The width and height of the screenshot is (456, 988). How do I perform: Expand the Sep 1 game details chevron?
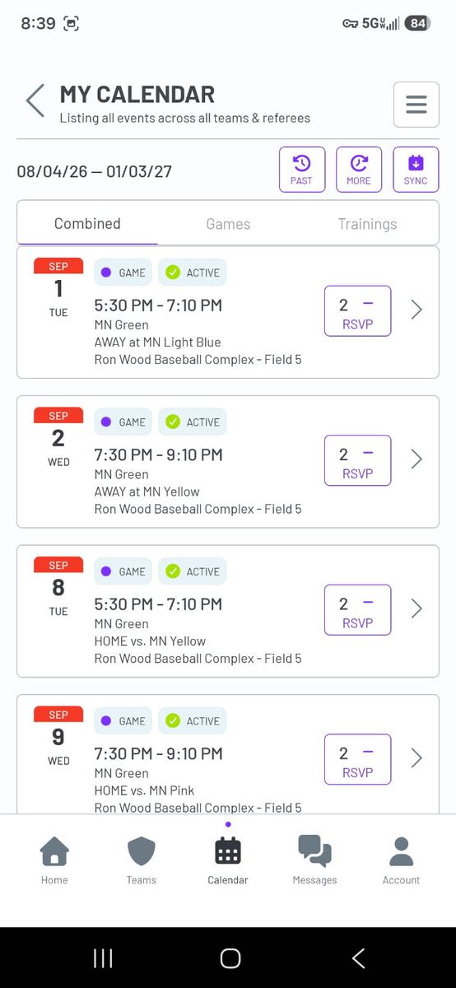(416, 310)
